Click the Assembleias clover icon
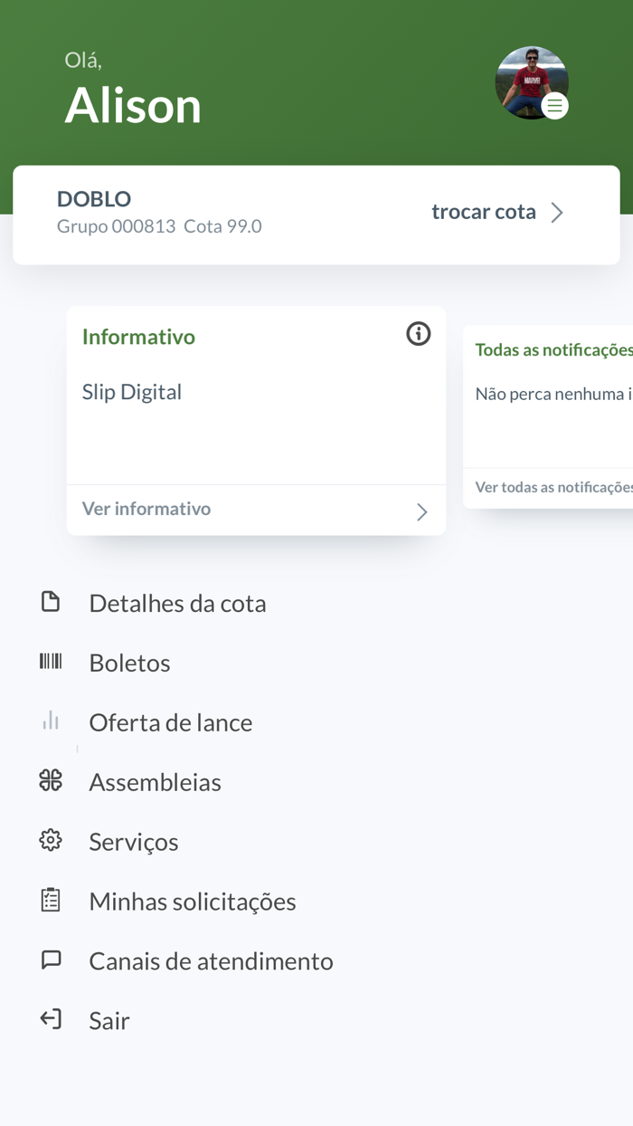The height and width of the screenshot is (1126, 633). pos(52,780)
